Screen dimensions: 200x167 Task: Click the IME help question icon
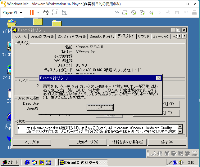point(187,153)
